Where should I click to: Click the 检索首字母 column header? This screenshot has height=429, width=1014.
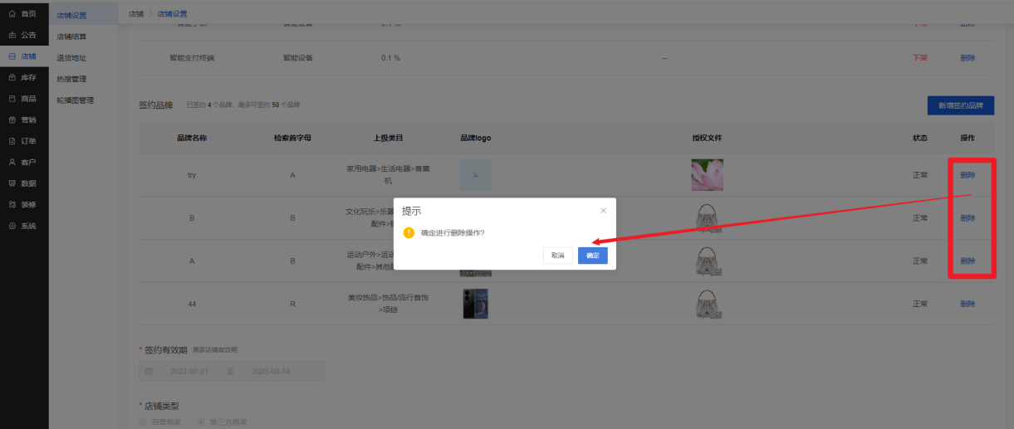pyautogui.click(x=292, y=138)
